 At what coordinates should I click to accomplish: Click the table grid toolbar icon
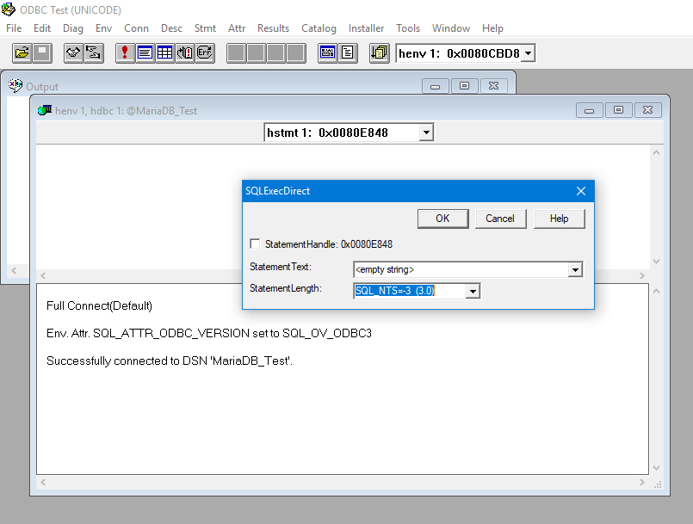(x=164, y=53)
